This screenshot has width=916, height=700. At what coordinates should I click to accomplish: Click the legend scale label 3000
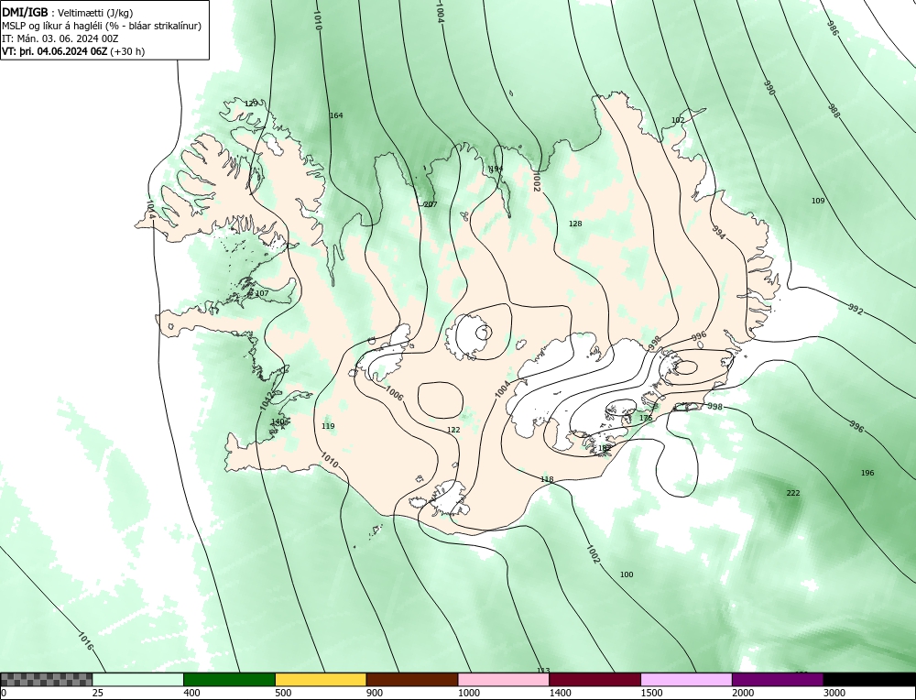834,693
